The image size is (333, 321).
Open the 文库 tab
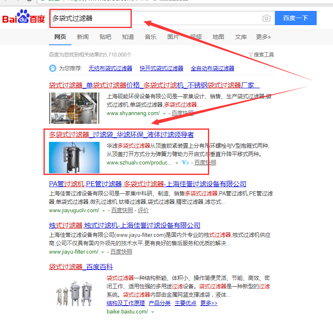tap(241, 37)
